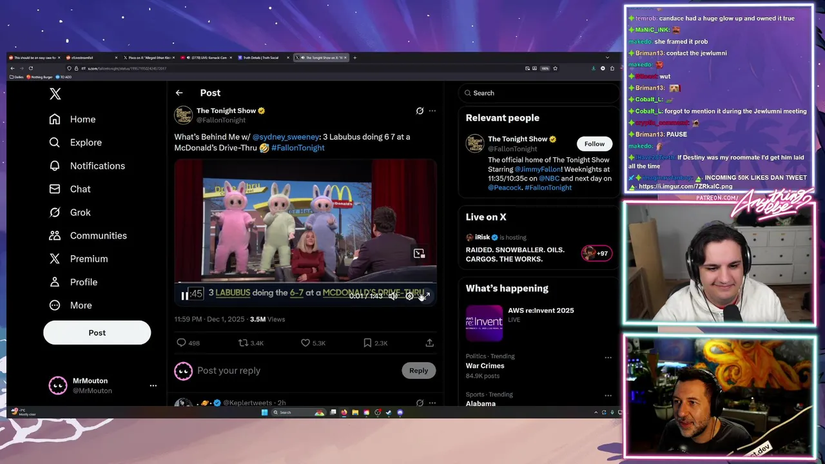Click the address bar URL

coord(127,68)
